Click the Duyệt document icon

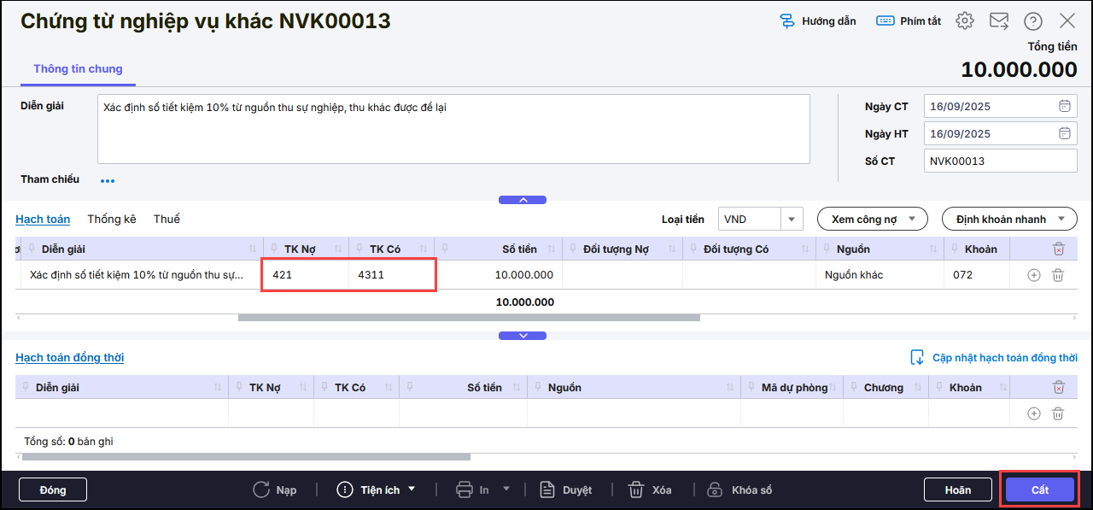pos(548,489)
